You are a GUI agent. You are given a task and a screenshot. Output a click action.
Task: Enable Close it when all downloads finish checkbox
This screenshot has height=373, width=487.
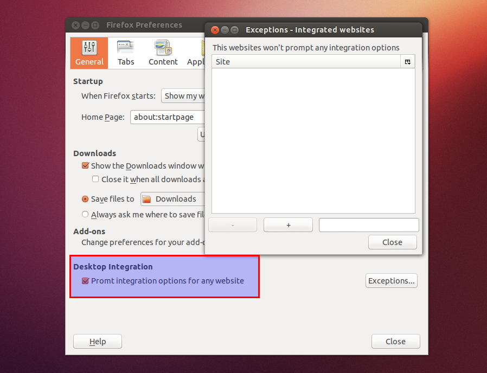[95, 179]
